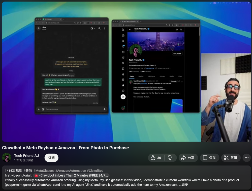Click the WhatsApp browser tab
Image resolution: width=252 pixels, height=191 pixels.
click(52, 19)
